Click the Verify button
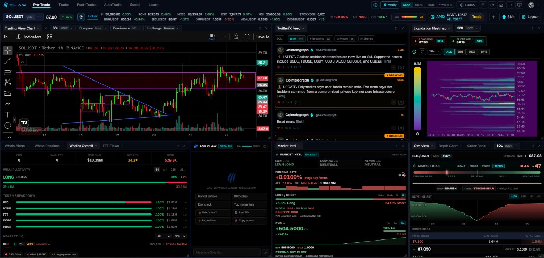 click(390, 5)
